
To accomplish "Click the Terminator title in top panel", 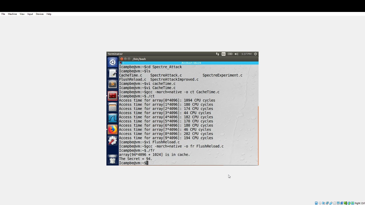I will (x=115, y=54).
